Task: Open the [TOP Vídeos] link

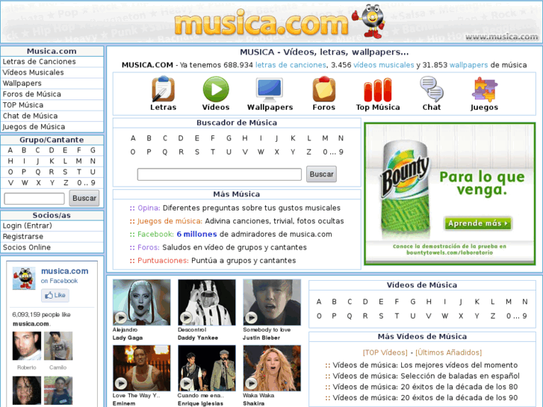Action: tap(385, 352)
